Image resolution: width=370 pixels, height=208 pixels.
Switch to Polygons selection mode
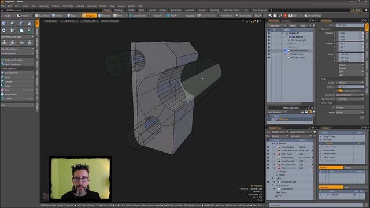[x=89, y=16]
